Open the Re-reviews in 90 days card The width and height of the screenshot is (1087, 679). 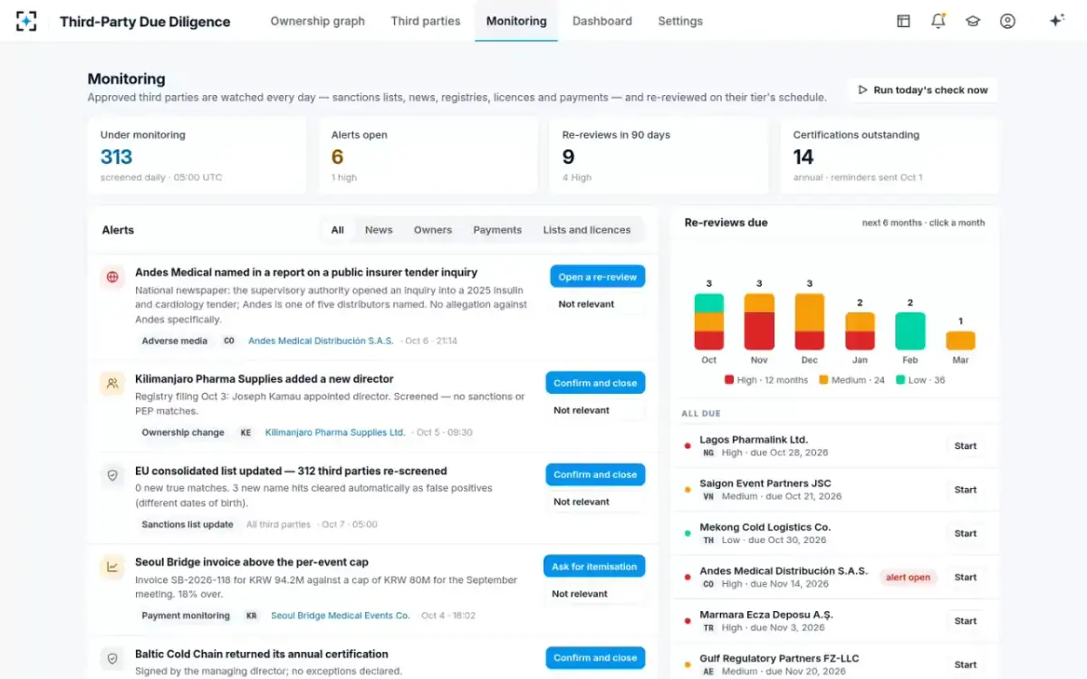(x=659, y=156)
